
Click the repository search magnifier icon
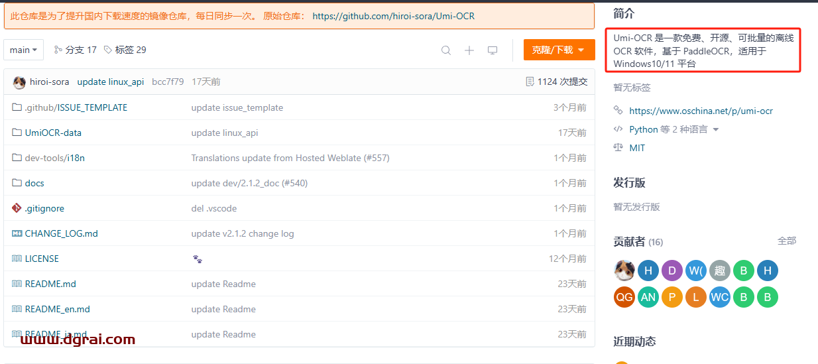(x=446, y=50)
